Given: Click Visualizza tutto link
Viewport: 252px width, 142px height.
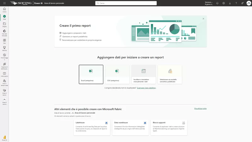Looking at the screenshot, I should (x=200, y=109).
